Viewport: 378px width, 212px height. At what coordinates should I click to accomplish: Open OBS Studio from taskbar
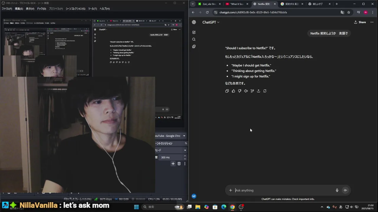click(x=241, y=207)
